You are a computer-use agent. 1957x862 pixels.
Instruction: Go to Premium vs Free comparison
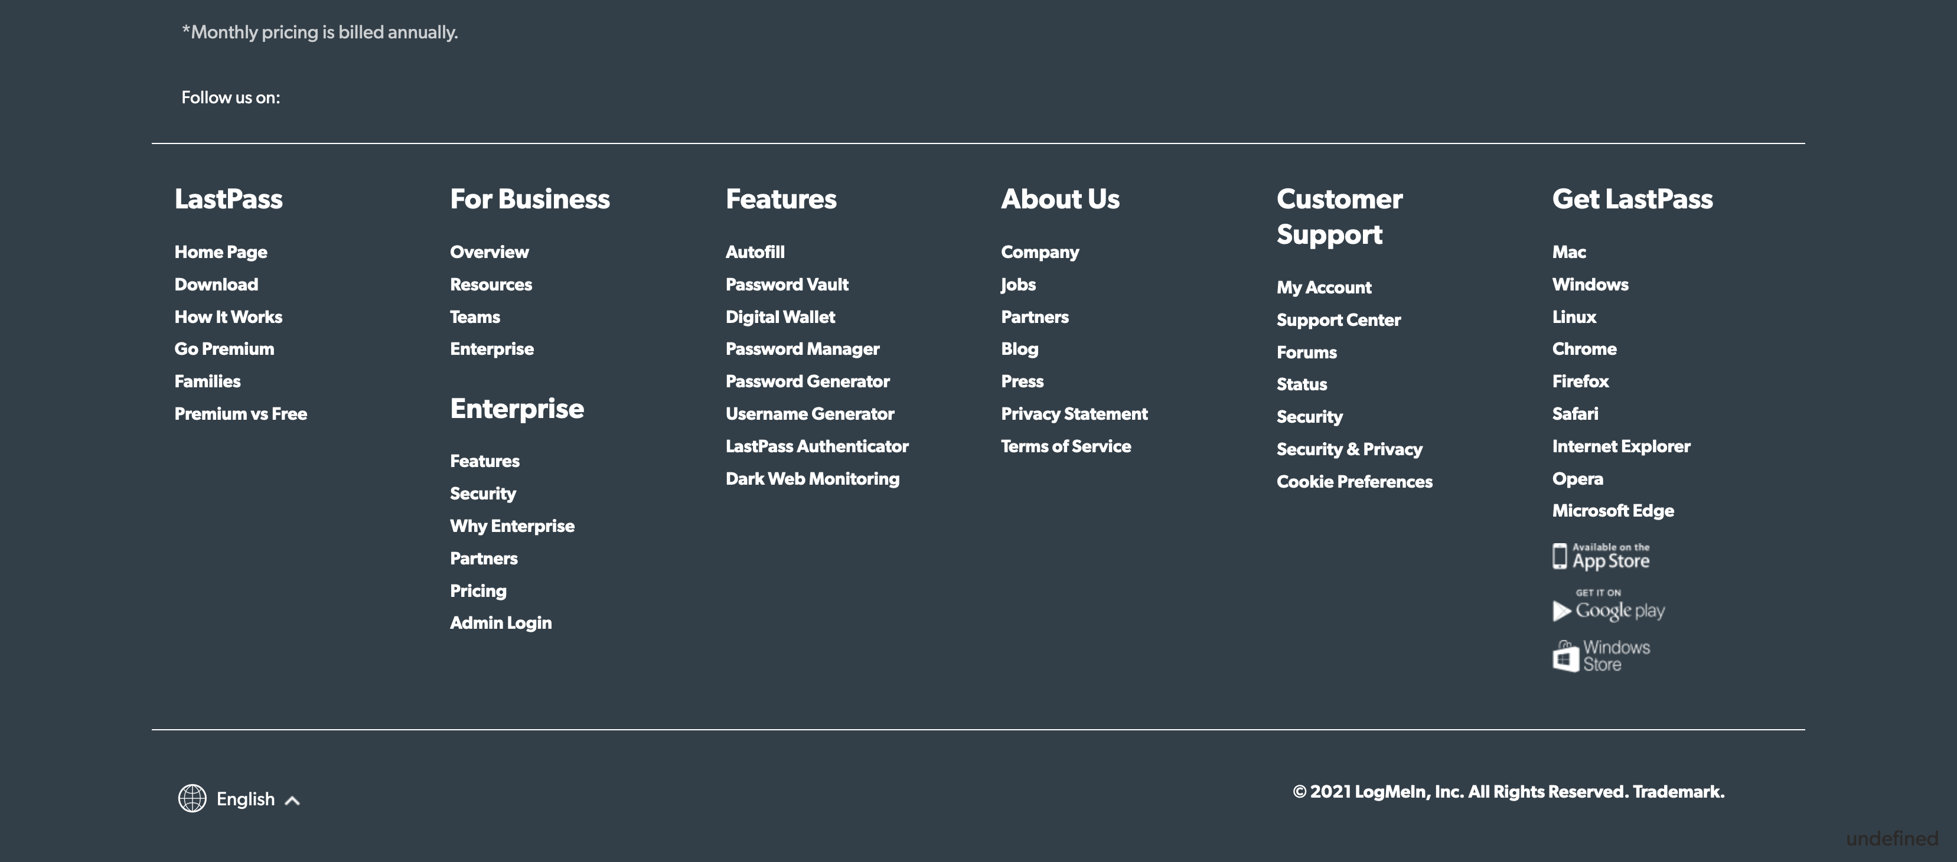pyautogui.click(x=241, y=413)
